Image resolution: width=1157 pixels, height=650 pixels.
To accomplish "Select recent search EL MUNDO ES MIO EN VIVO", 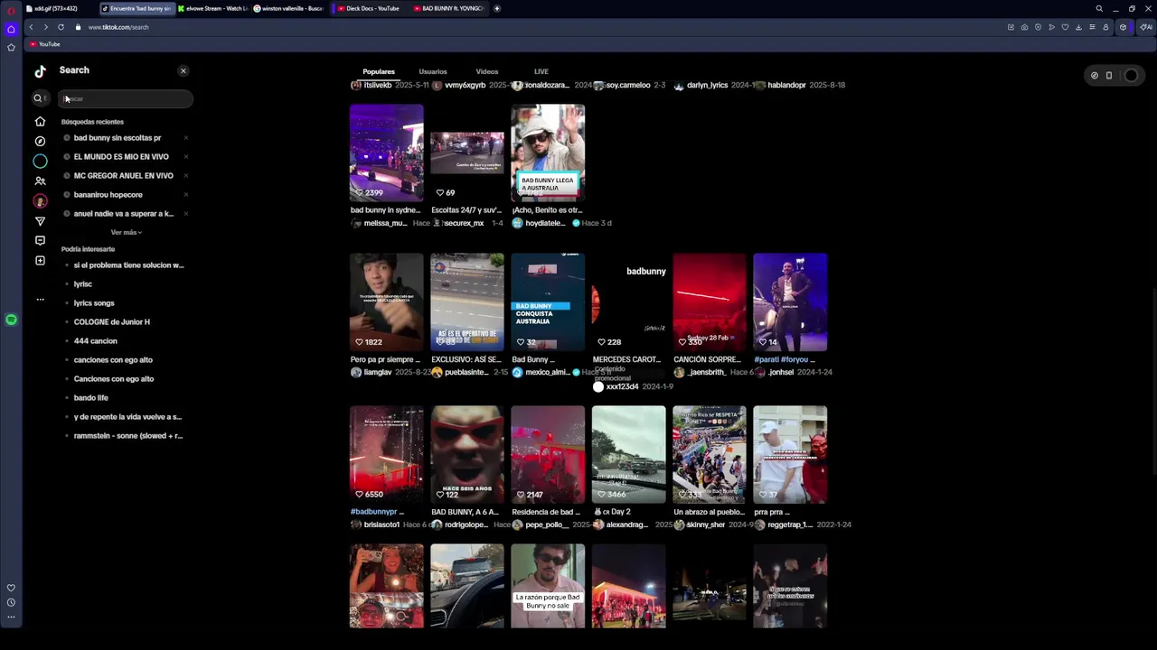I will 121,157.
